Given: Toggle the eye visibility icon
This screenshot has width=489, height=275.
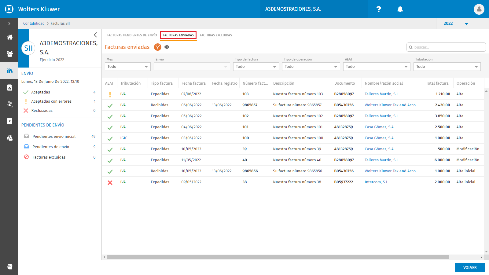Looking at the screenshot, I should click(x=167, y=47).
